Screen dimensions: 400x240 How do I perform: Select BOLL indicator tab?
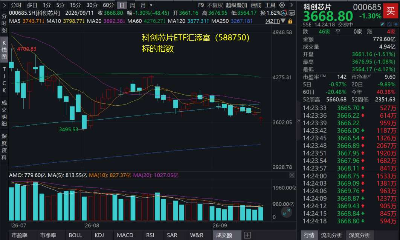click(x=75, y=235)
